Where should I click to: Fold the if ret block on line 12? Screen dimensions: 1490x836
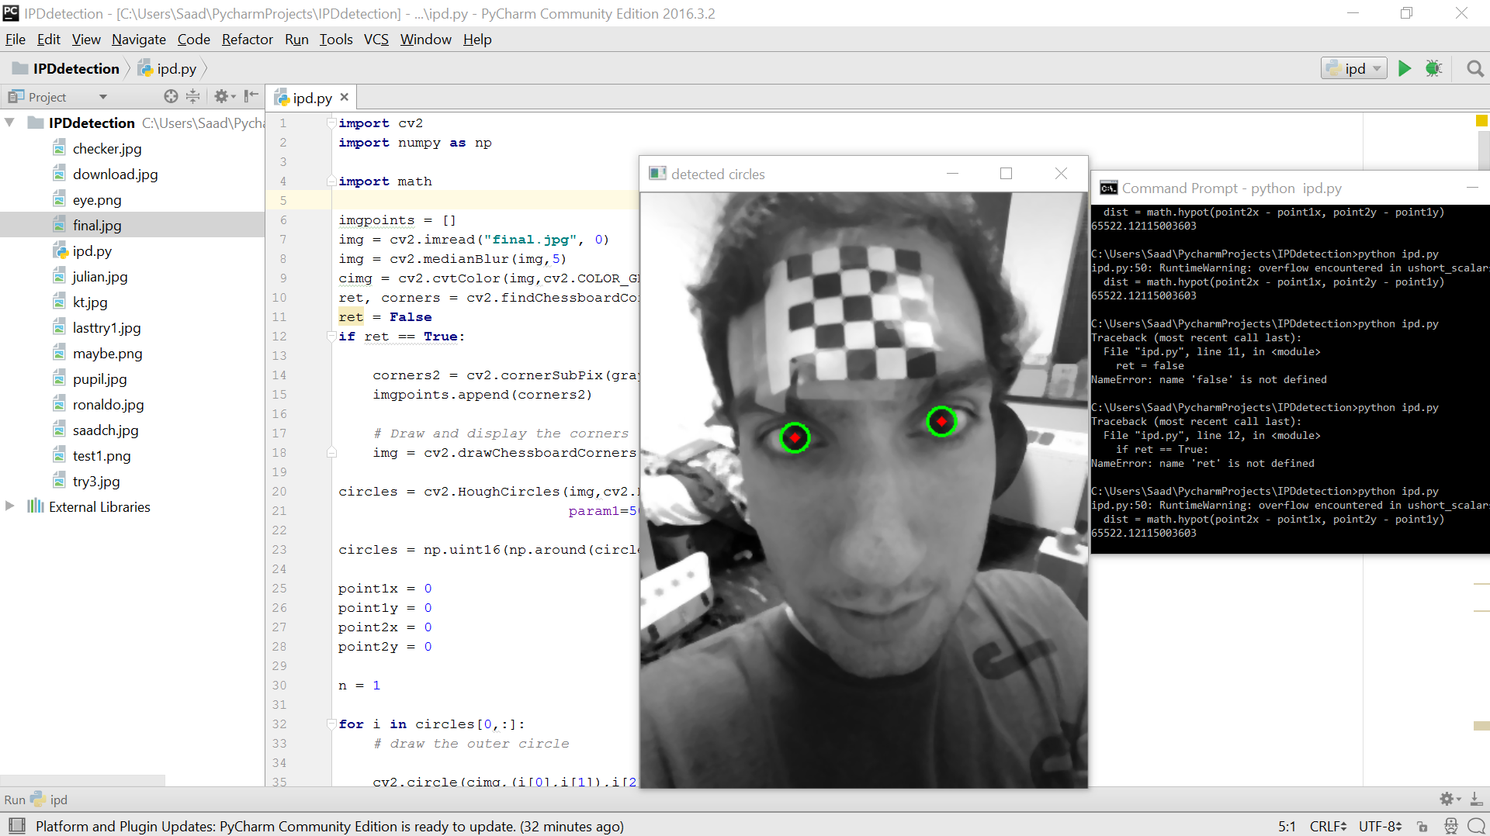point(331,337)
